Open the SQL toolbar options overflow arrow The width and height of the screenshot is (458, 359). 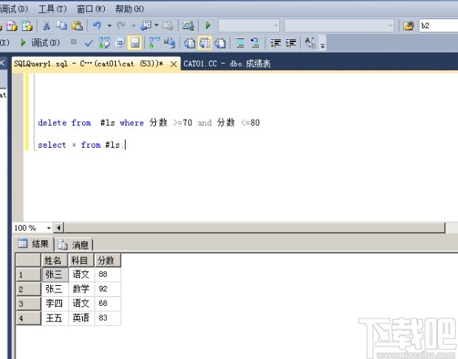[323, 46]
